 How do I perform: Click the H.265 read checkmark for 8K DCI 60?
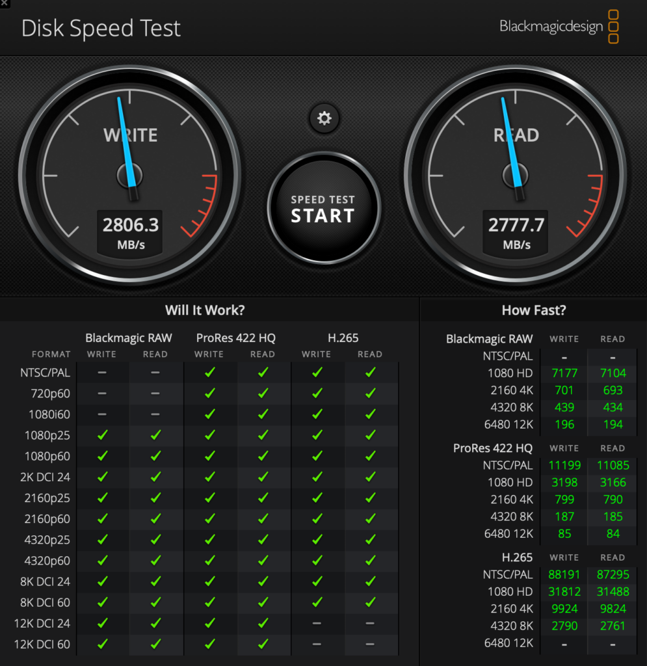(x=370, y=602)
